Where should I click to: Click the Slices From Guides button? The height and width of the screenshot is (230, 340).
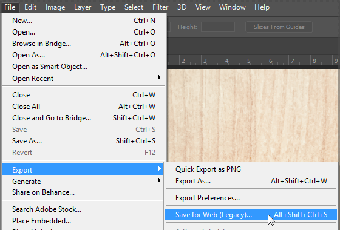coord(279,27)
